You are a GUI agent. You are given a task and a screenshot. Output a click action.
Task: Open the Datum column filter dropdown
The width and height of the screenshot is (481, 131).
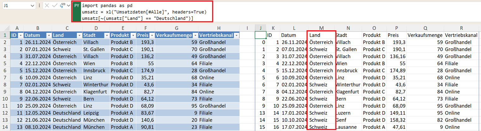coord(48,35)
